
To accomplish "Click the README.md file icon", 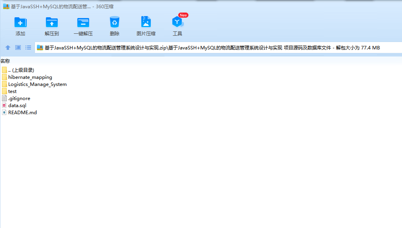I will click(4, 112).
